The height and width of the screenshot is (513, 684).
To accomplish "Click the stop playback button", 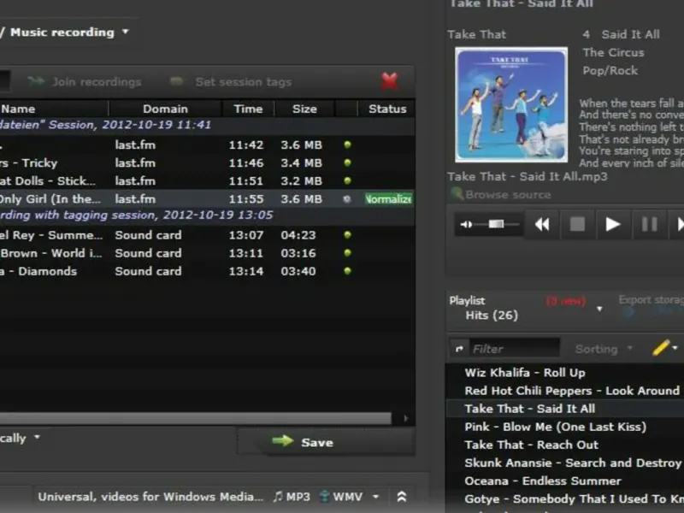I will [x=578, y=225].
